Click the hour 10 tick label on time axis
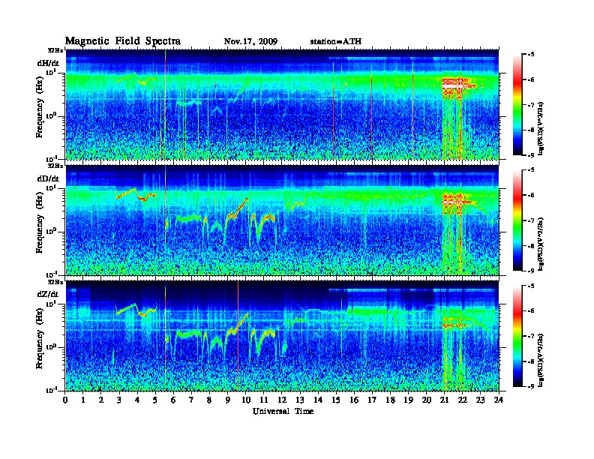This screenshot has height=459, width=594. (x=246, y=400)
